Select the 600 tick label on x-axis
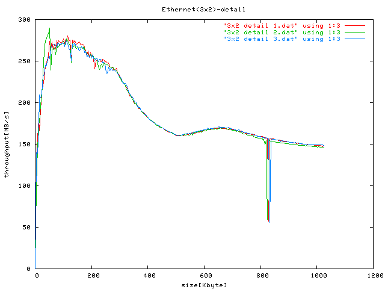The width and height of the screenshot is (385, 289). click(205, 275)
